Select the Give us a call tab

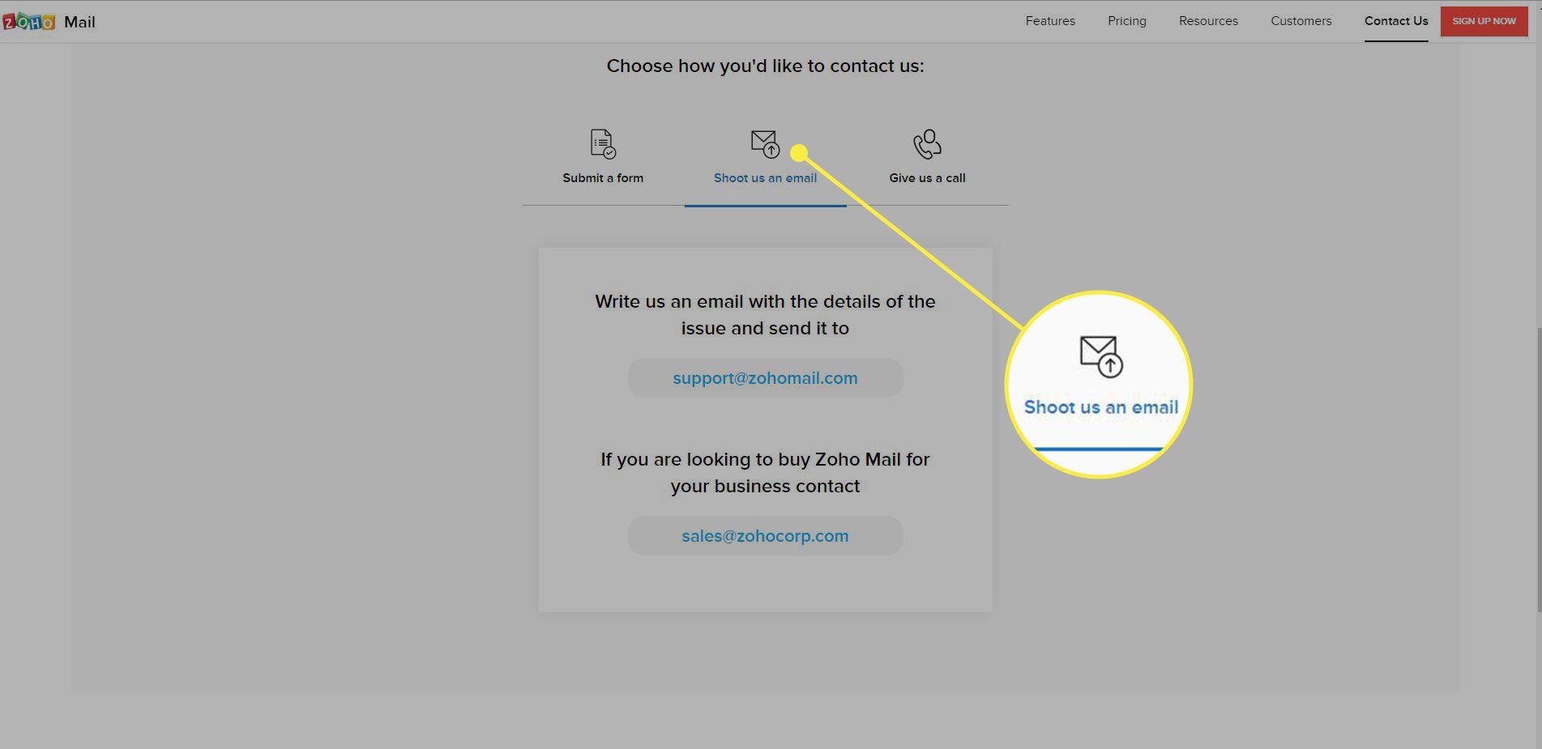click(x=927, y=165)
